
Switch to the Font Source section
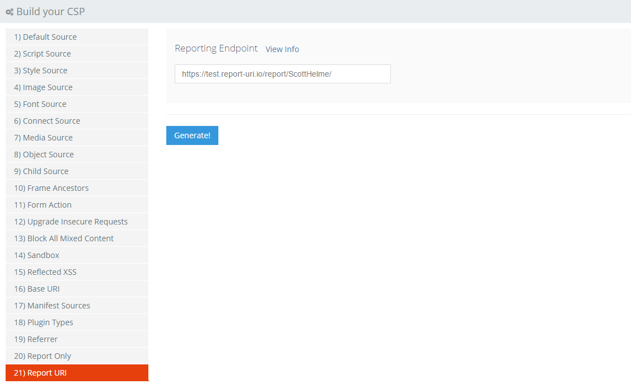click(x=77, y=104)
